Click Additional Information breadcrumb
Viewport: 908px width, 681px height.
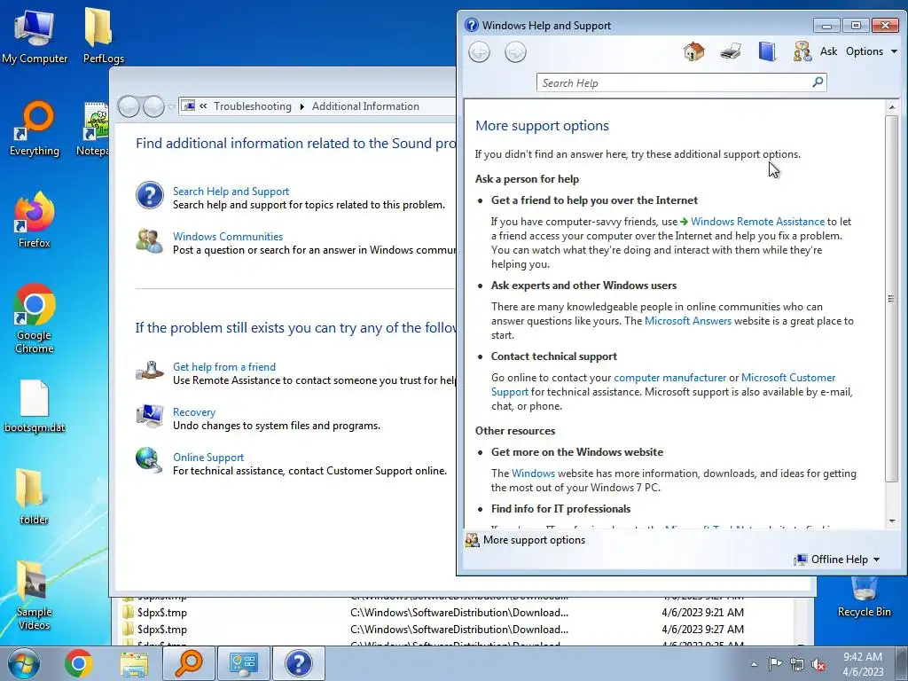pyautogui.click(x=365, y=106)
